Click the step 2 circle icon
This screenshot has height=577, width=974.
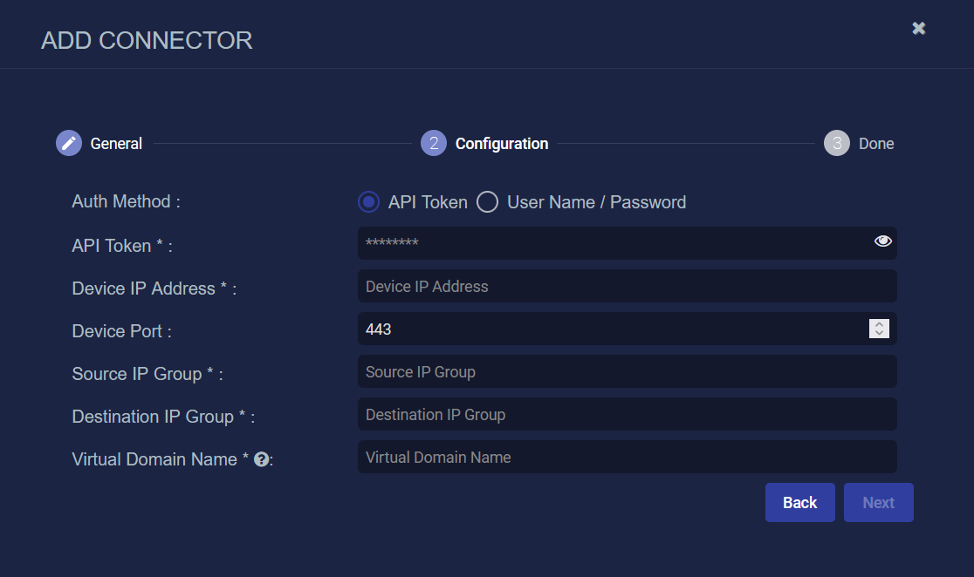pos(434,144)
